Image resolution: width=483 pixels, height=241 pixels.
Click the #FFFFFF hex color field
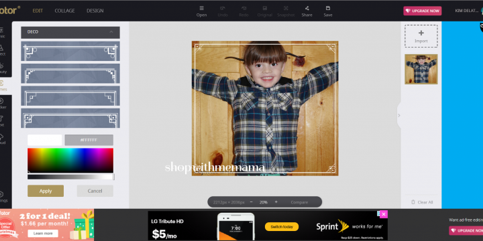click(x=89, y=140)
